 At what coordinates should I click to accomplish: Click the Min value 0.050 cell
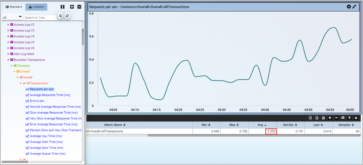tap(206, 131)
